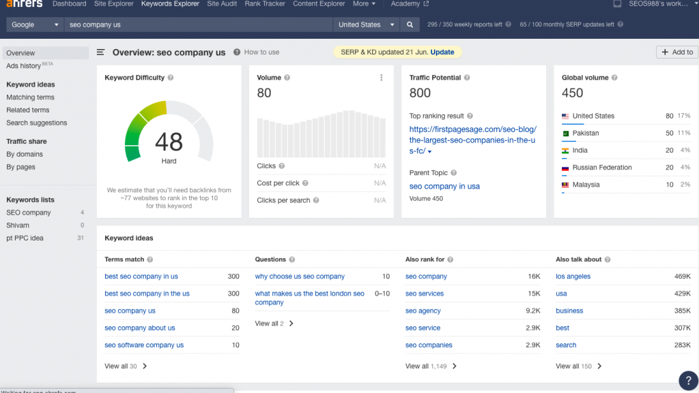Click the hamburger icon beside Overview title
699x393 pixels.
tap(99, 52)
